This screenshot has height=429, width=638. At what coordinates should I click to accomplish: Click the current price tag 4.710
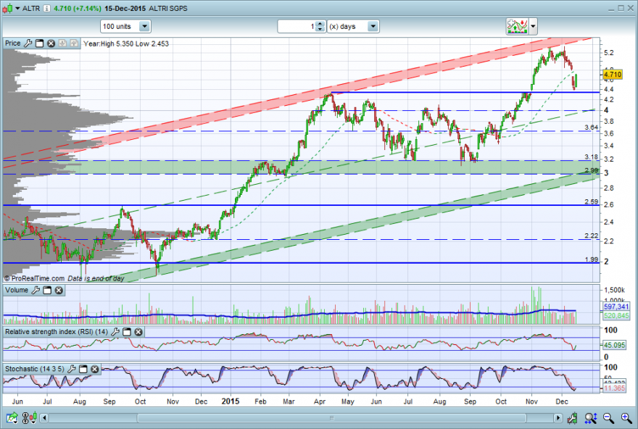(x=613, y=75)
